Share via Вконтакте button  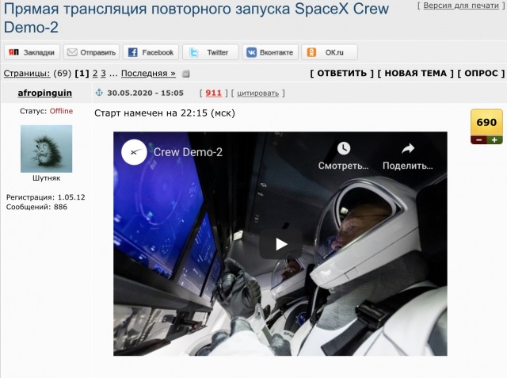pos(270,52)
